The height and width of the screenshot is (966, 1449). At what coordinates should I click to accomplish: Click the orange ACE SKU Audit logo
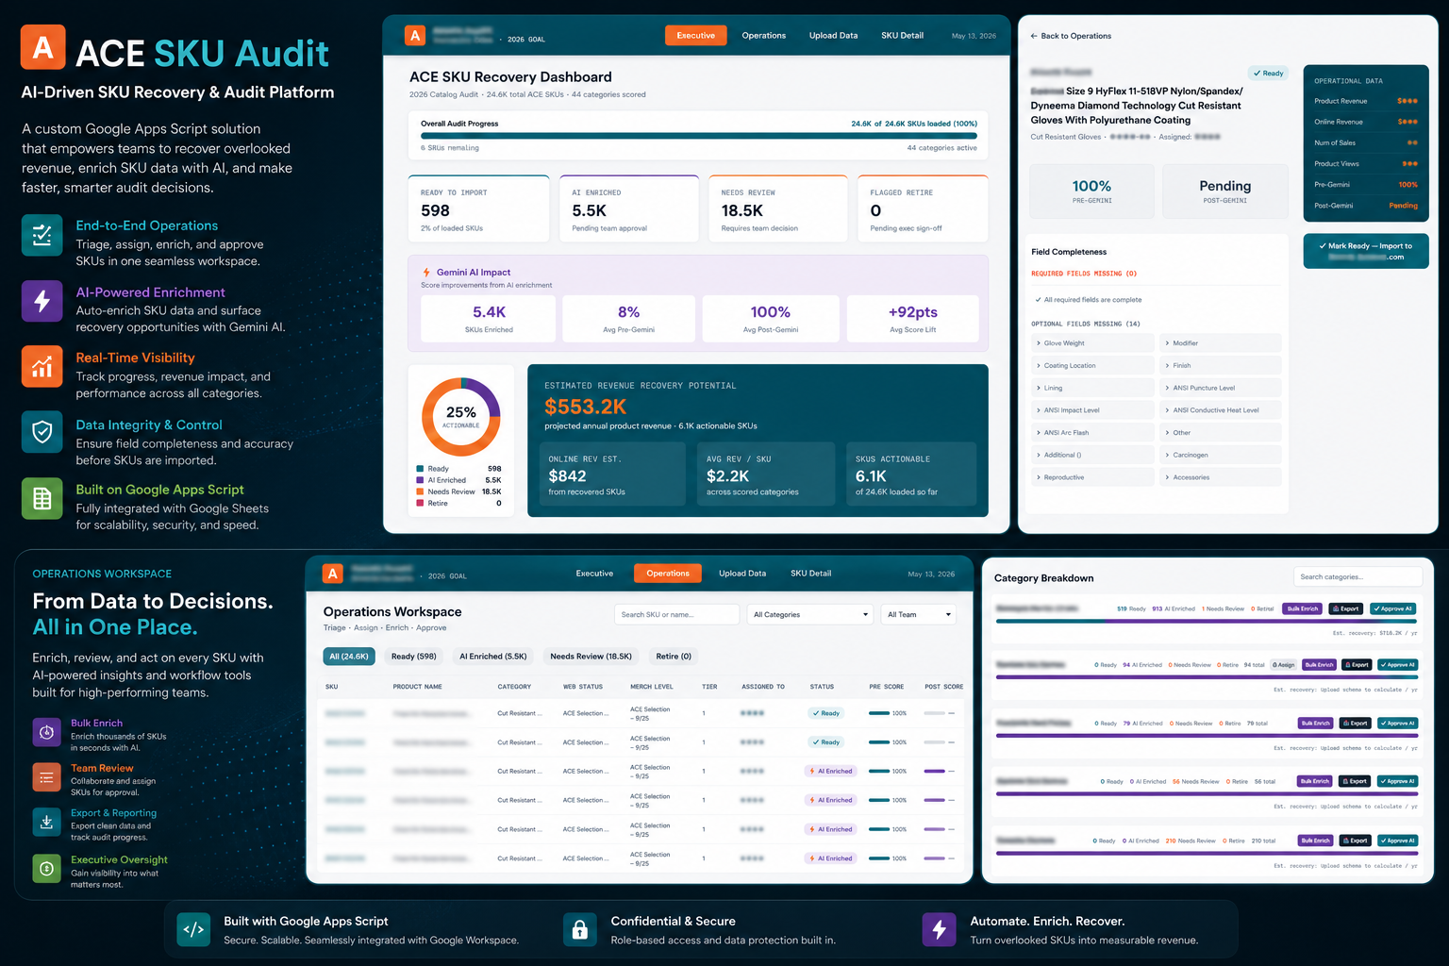42,47
